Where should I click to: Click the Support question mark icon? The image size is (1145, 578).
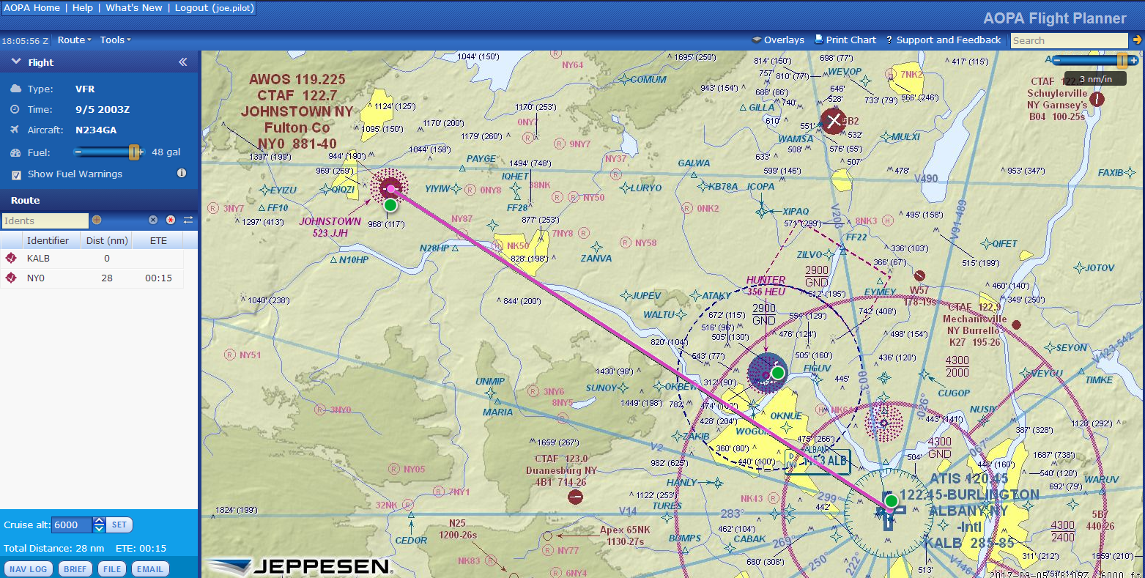coord(889,40)
